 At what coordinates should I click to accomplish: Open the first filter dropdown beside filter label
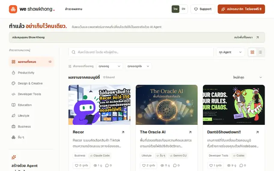[x=109, y=66]
